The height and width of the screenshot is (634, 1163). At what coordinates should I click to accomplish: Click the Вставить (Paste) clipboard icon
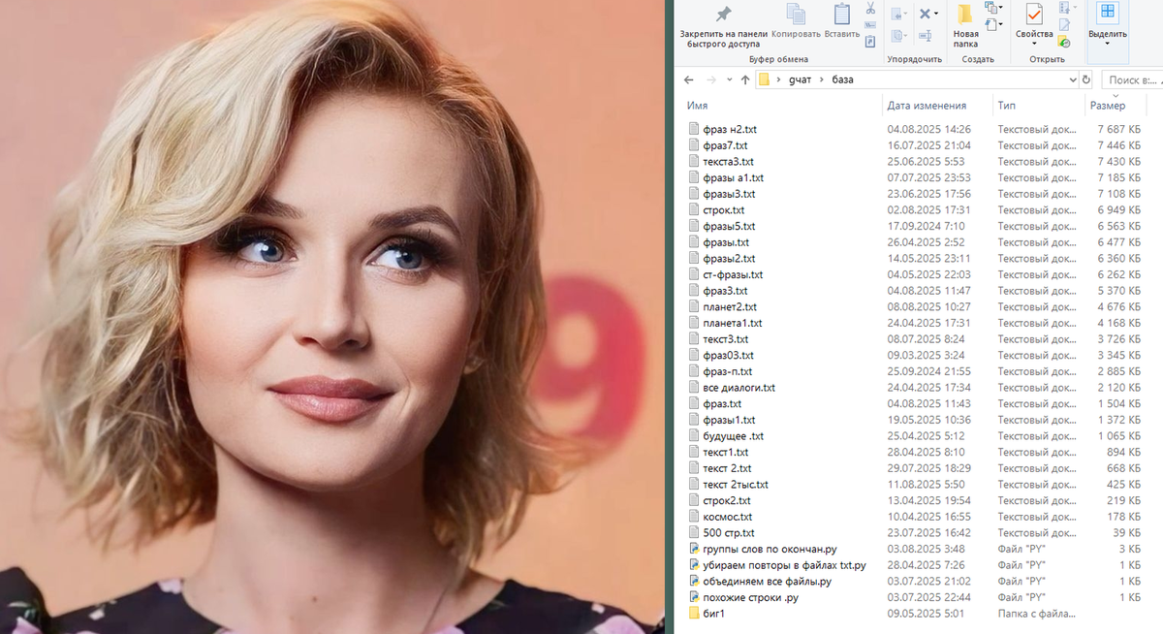pyautogui.click(x=841, y=14)
